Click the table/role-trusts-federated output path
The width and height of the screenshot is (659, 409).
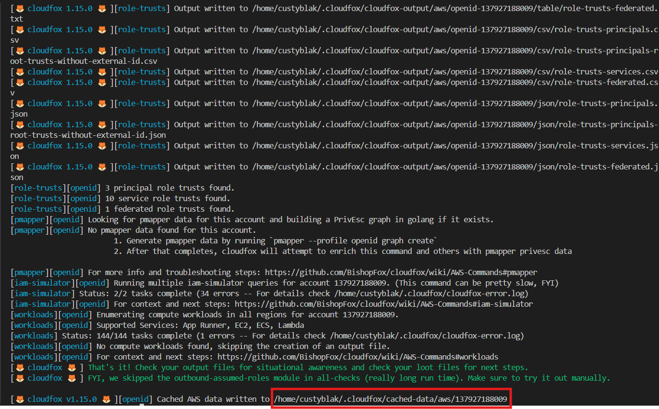pos(334,13)
